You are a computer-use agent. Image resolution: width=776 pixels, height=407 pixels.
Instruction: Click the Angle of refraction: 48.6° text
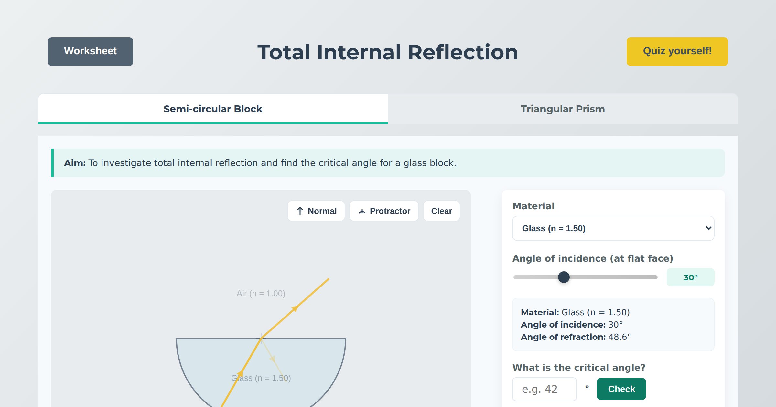pos(576,337)
